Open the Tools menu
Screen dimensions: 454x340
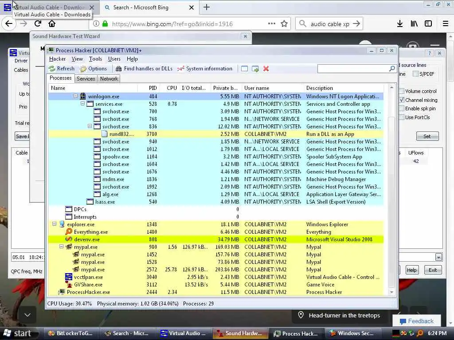click(95, 59)
